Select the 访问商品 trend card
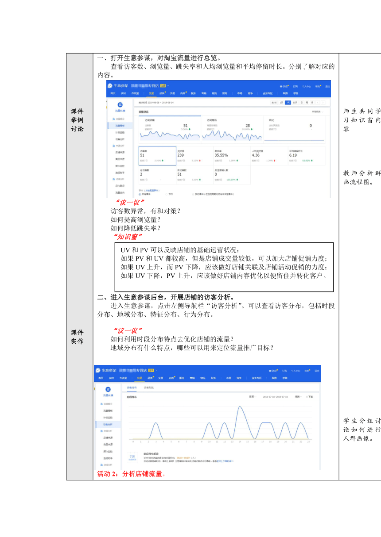The width and height of the screenshot is (381, 537). (232, 130)
